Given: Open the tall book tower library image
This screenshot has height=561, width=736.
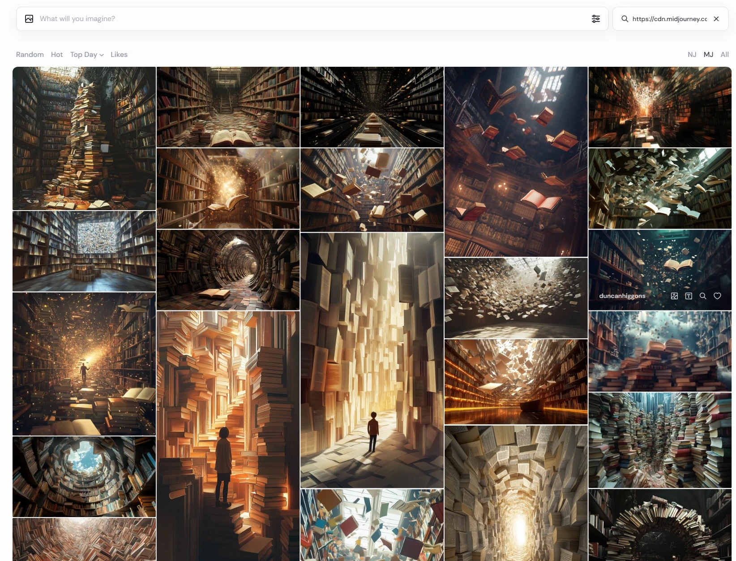Looking at the screenshot, I should tap(84, 138).
